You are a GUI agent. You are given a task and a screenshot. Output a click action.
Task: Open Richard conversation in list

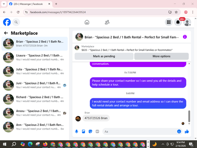(35, 99)
